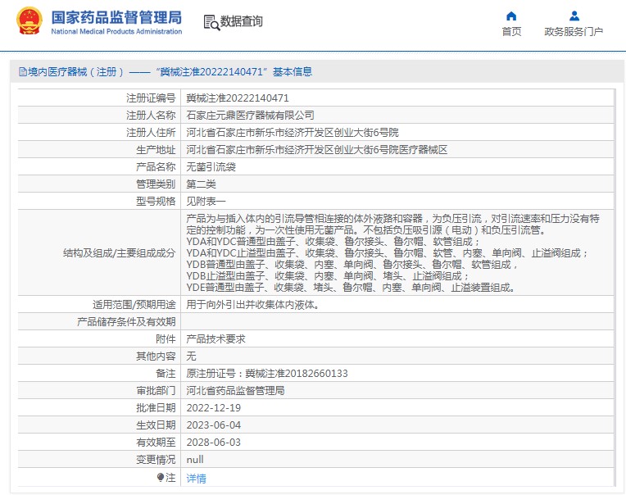Viewport: 626px width, 495px height.
Task: Click the bulb icon beside 注
Action: (x=161, y=478)
